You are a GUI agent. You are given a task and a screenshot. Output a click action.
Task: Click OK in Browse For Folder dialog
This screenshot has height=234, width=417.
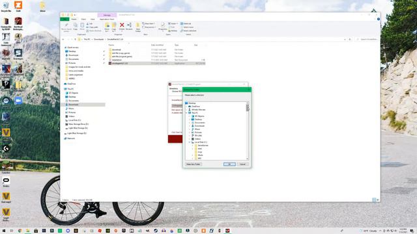[229, 164]
